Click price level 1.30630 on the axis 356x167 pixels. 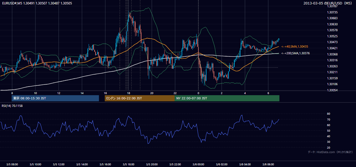coord(333,24)
